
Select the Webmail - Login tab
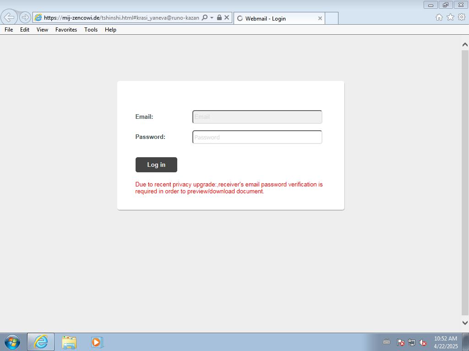click(279, 18)
